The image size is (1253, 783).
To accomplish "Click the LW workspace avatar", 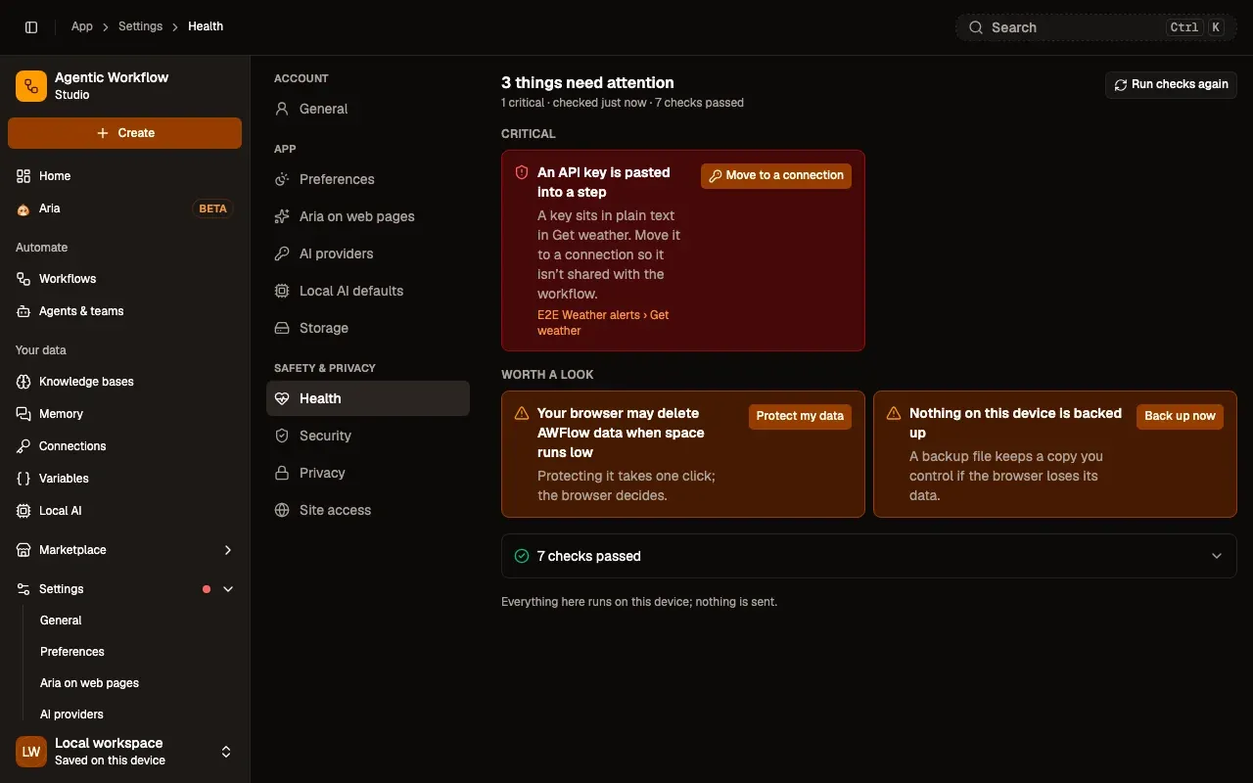I will pyautogui.click(x=31, y=752).
